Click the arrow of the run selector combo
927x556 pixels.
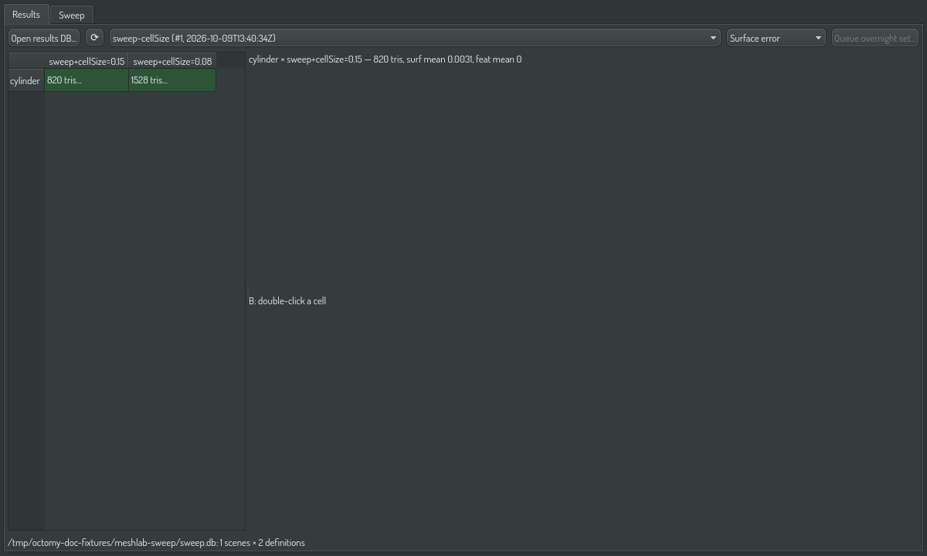click(713, 38)
